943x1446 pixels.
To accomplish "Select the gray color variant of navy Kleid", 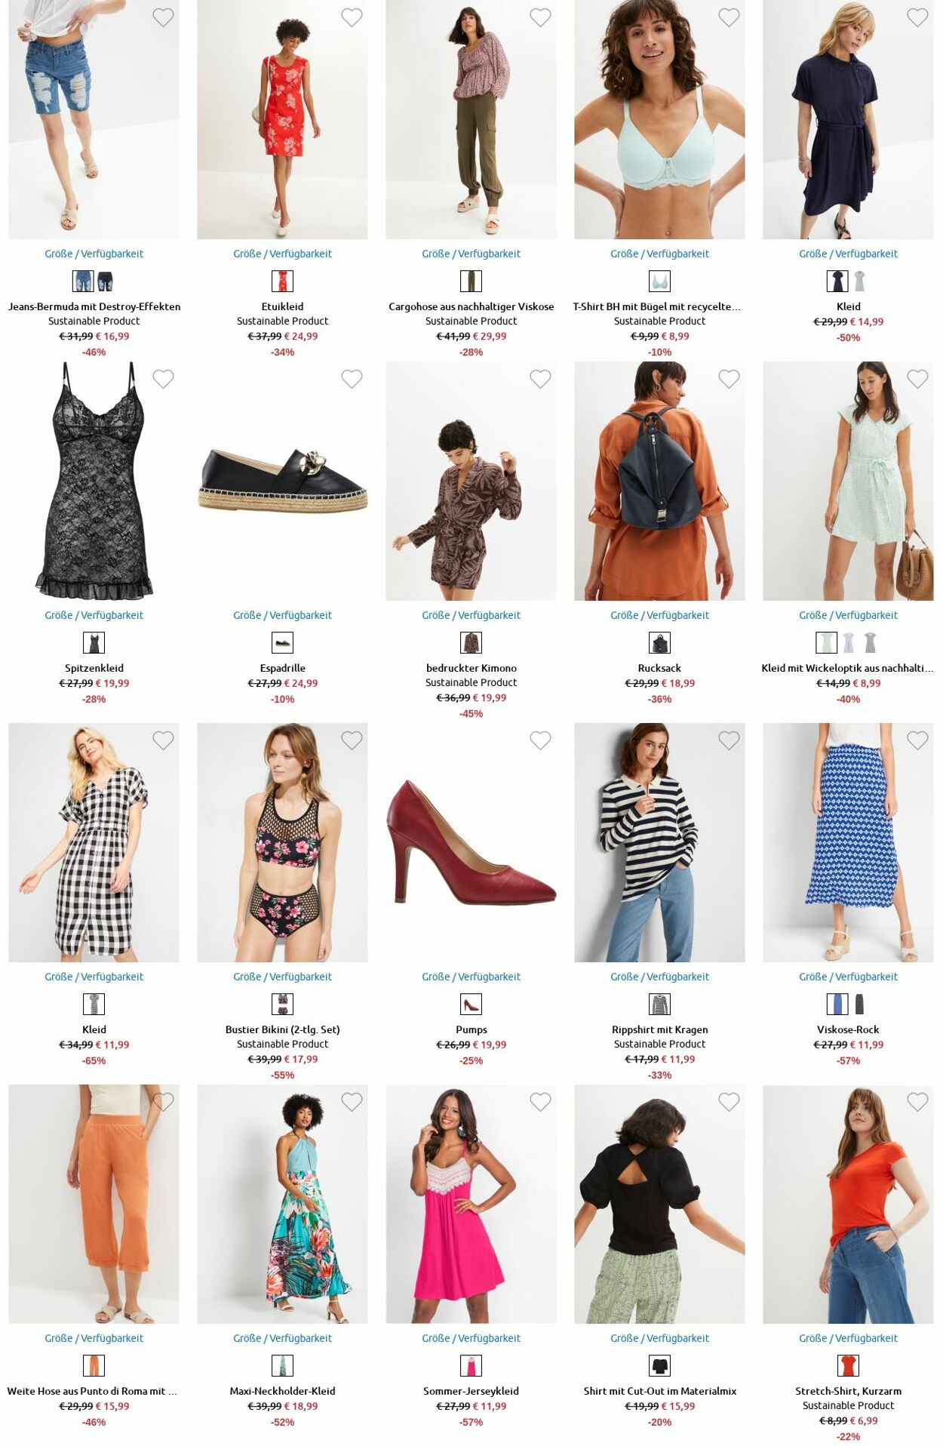I will click(859, 282).
